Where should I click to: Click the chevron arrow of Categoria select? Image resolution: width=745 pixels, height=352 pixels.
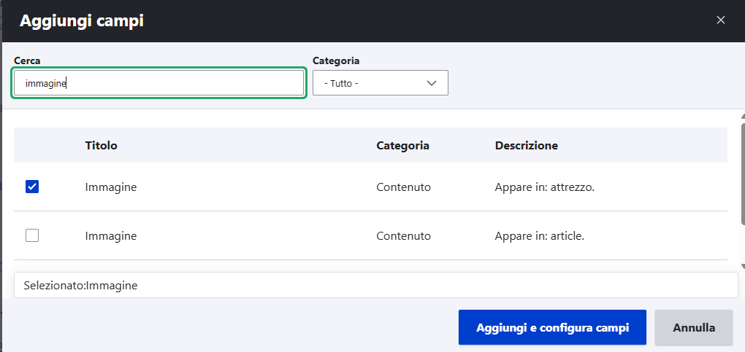coord(432,83)
